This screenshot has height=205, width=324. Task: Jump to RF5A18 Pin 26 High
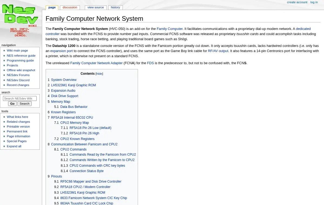click(x=84, y=133)
